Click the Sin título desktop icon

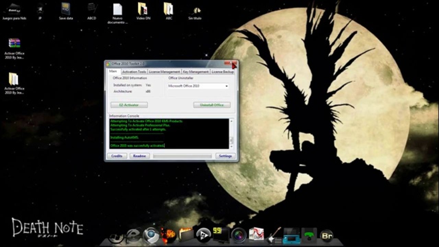(195, 12)
